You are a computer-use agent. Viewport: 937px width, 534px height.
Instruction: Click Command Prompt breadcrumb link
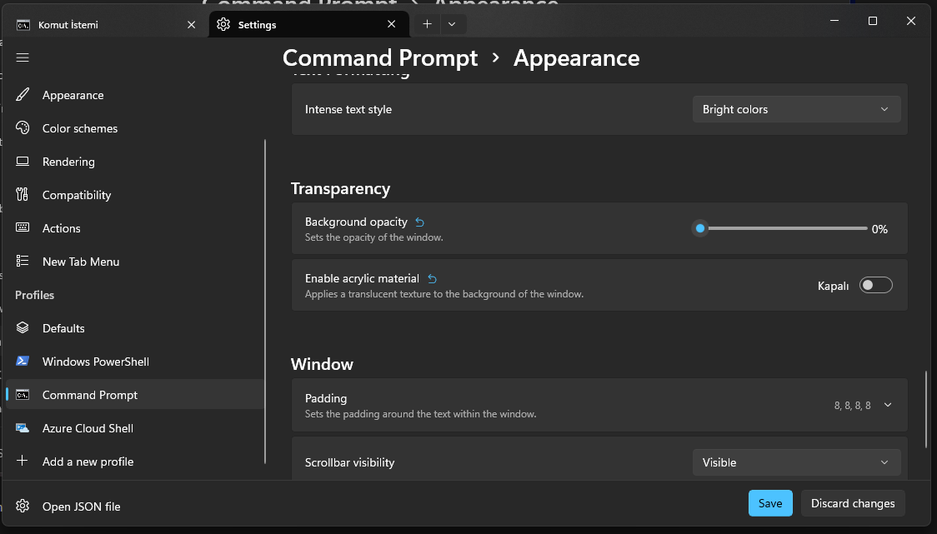380,58
